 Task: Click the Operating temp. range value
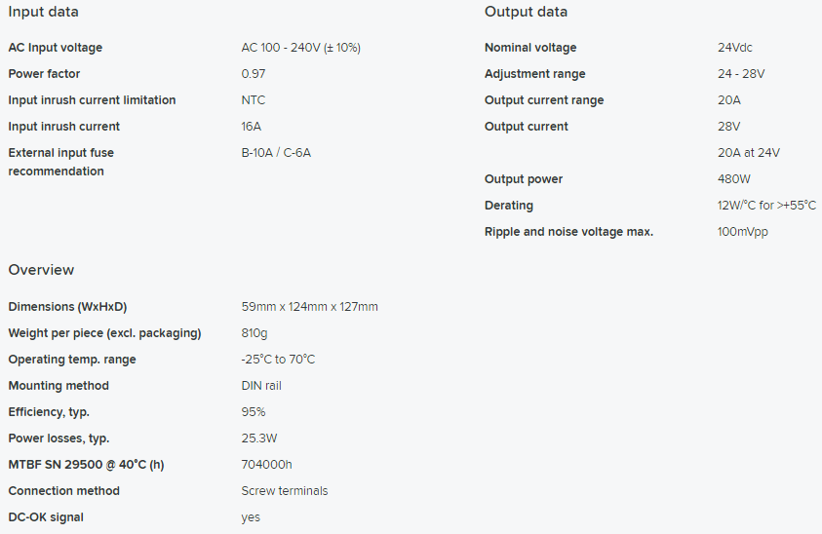point(278,359)
